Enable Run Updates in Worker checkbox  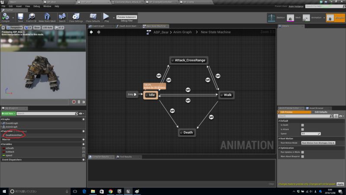[x=302, y=152]
